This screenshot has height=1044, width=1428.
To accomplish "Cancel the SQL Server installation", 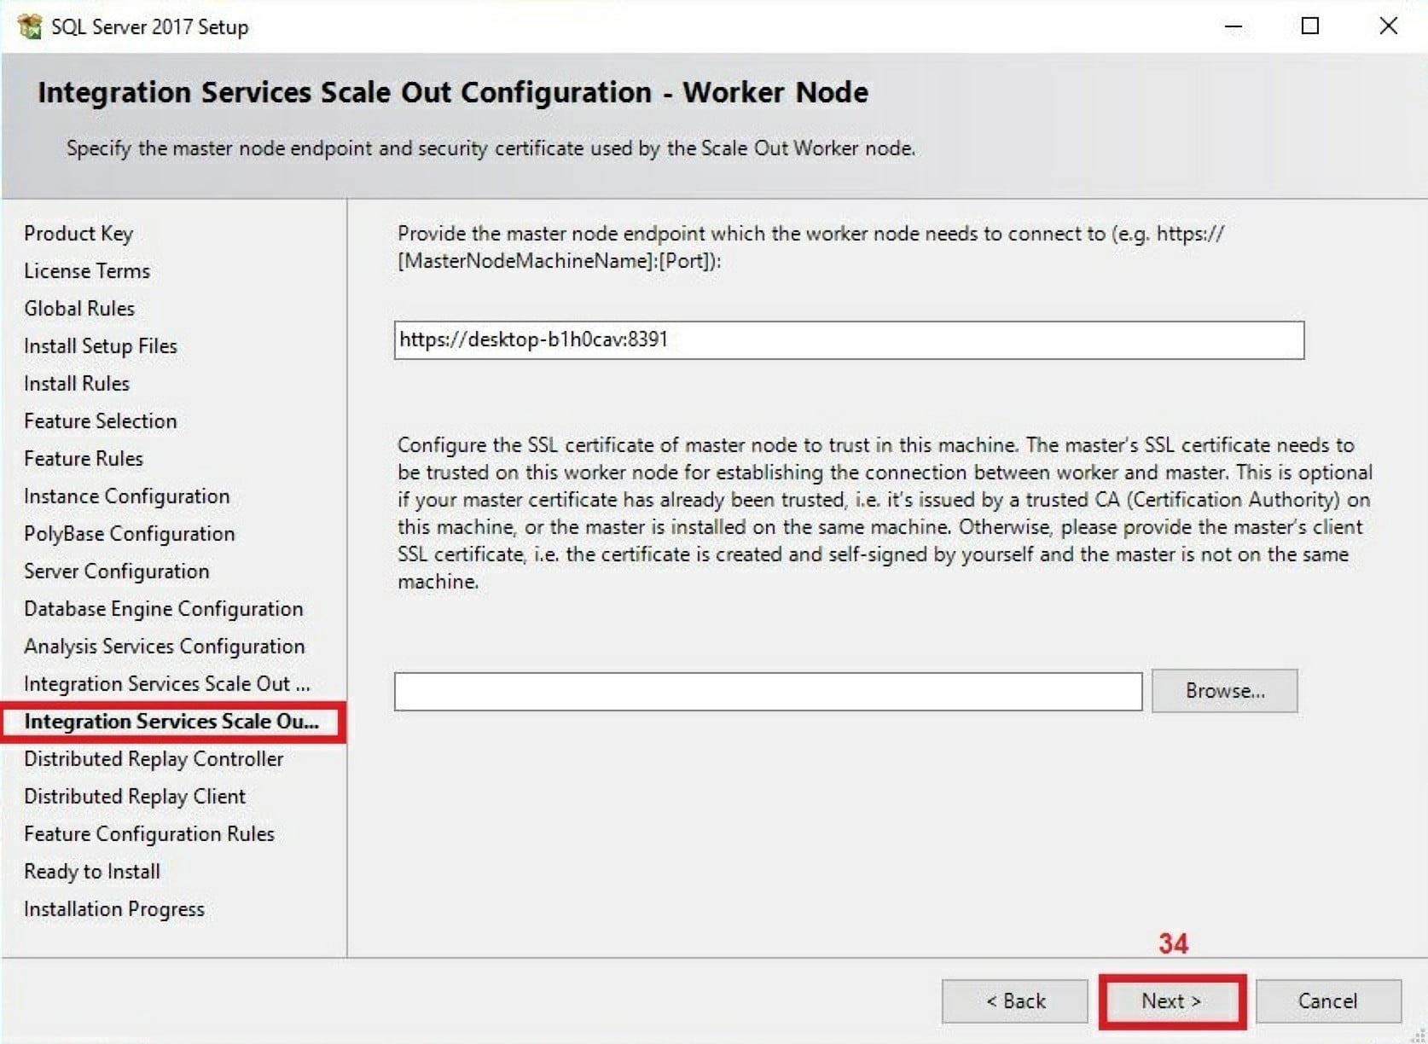I will click(x=1328, y=1000).
